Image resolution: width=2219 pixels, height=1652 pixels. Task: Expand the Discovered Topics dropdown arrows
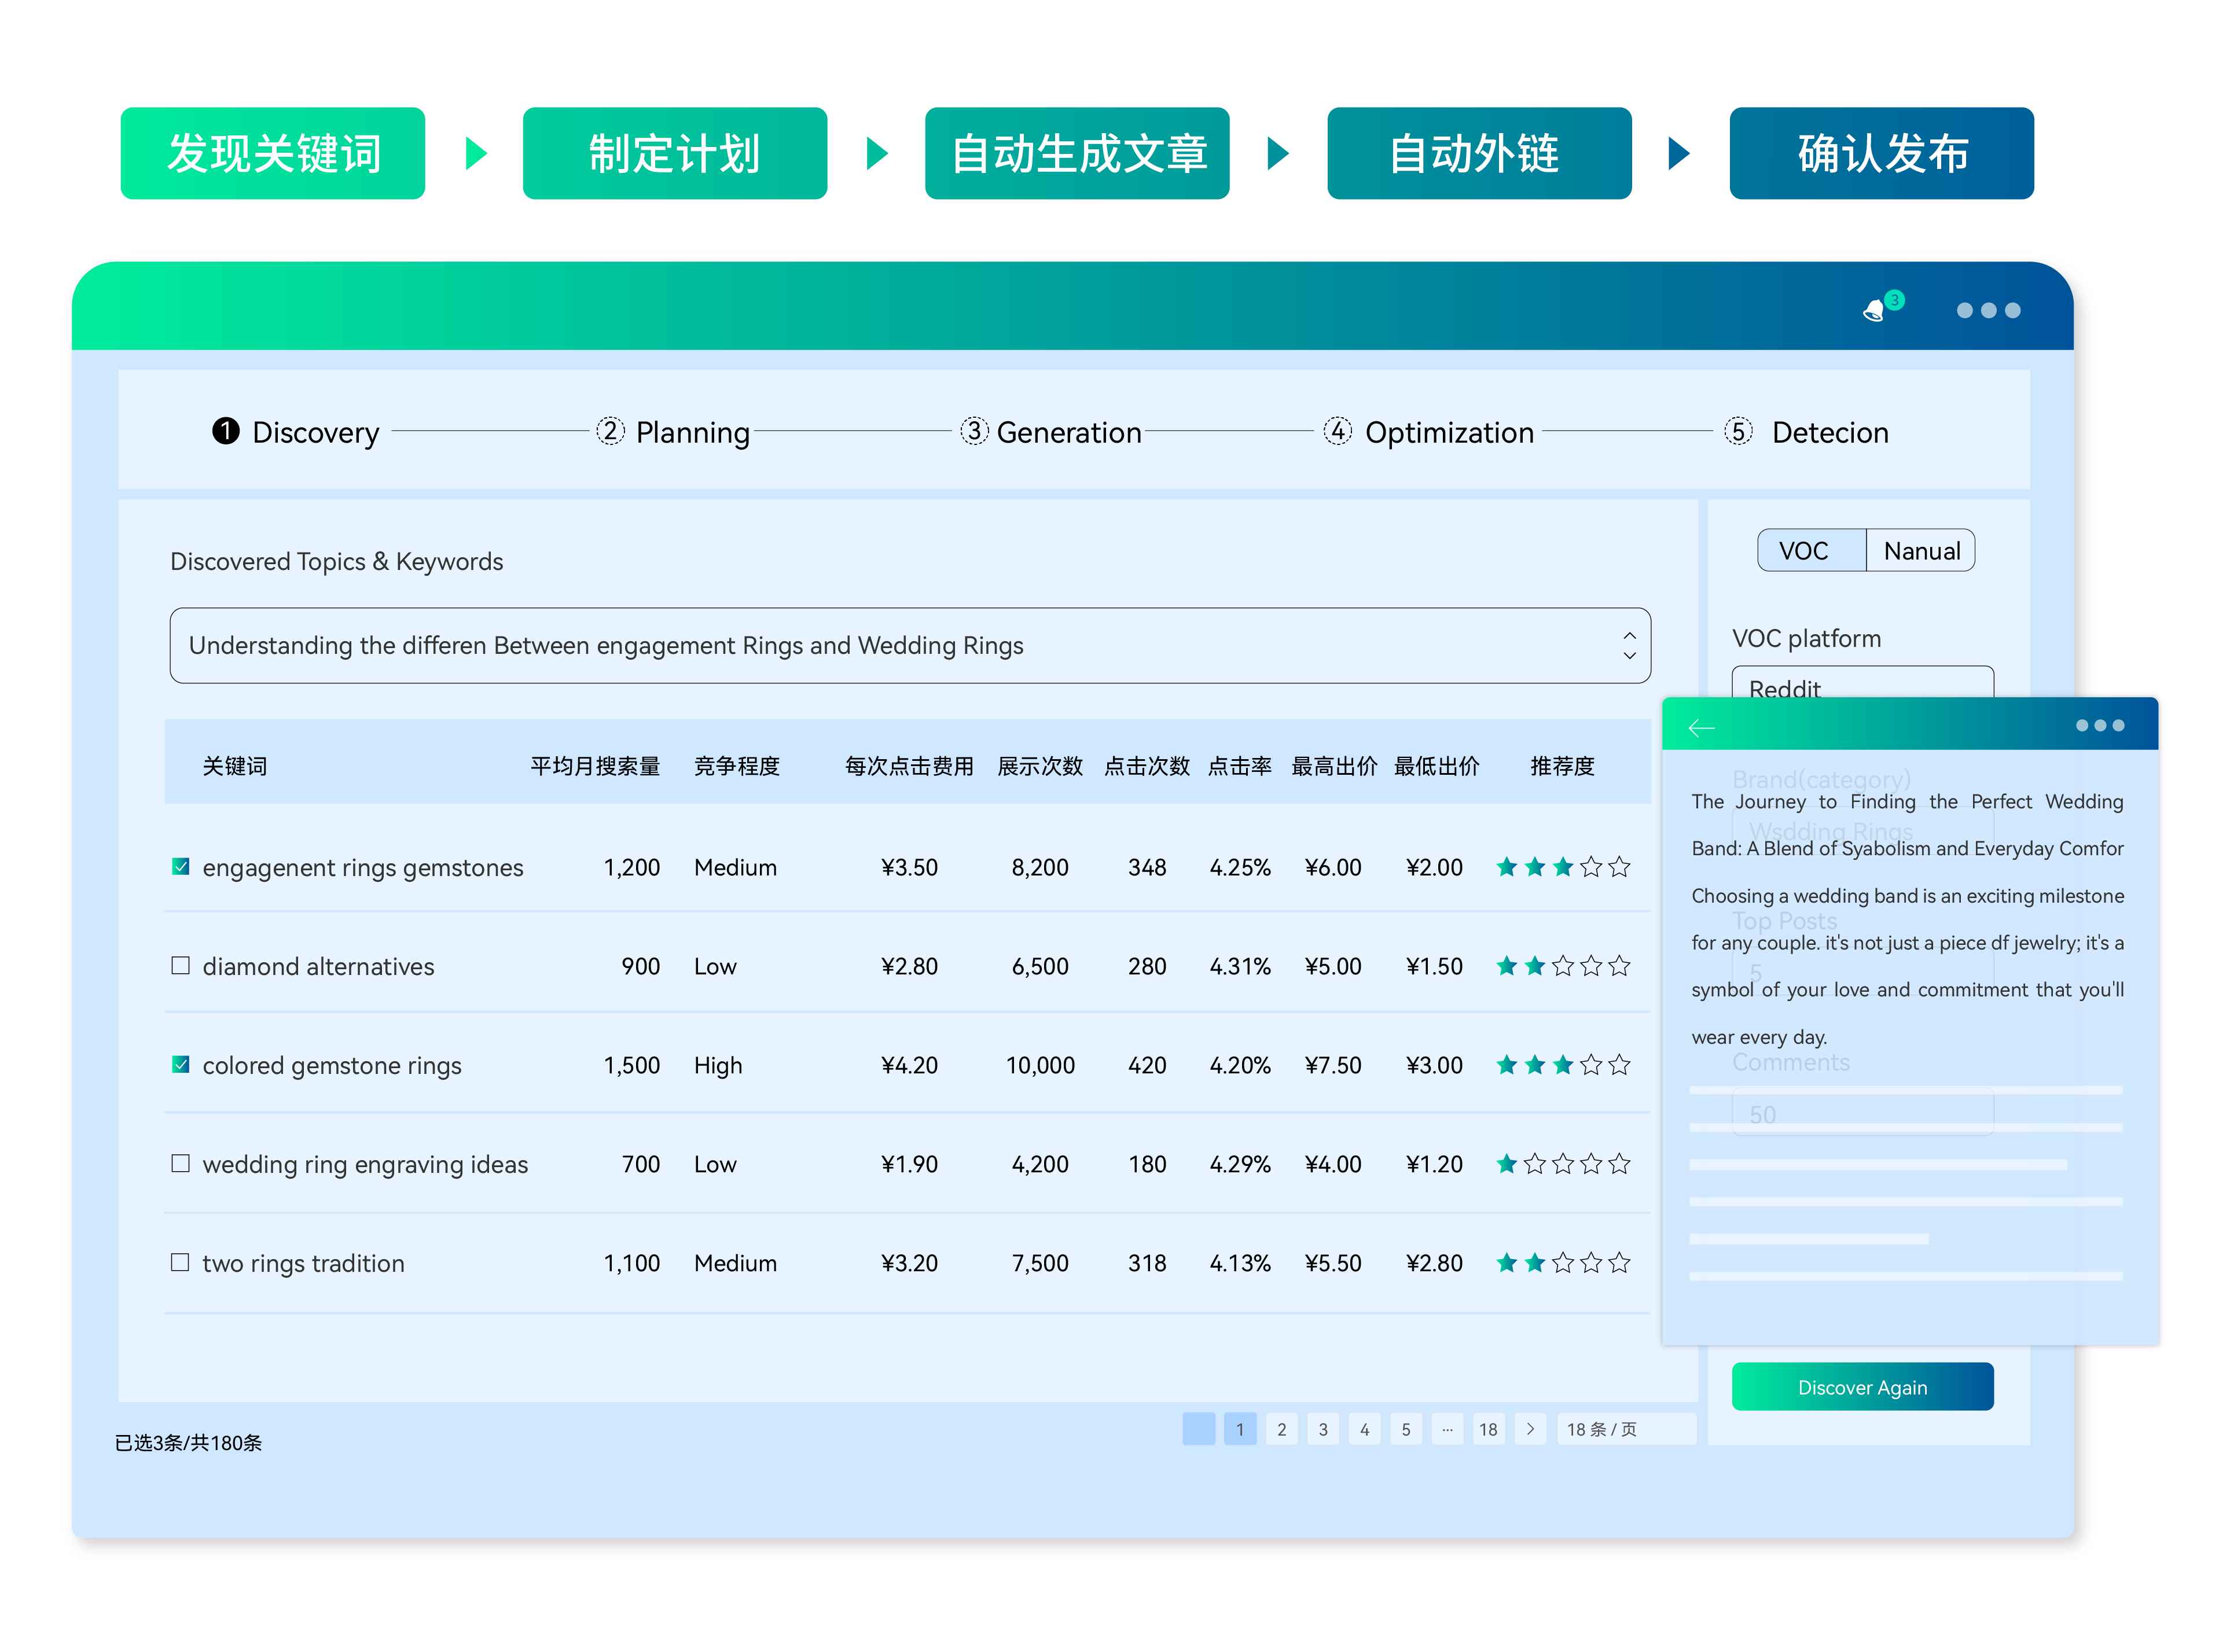coord(1629,645)
